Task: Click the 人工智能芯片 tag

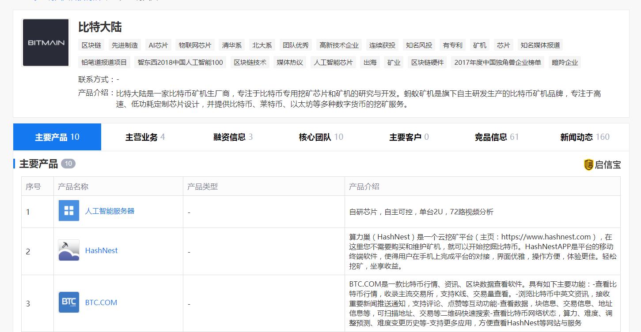Action: click(333, 62)
